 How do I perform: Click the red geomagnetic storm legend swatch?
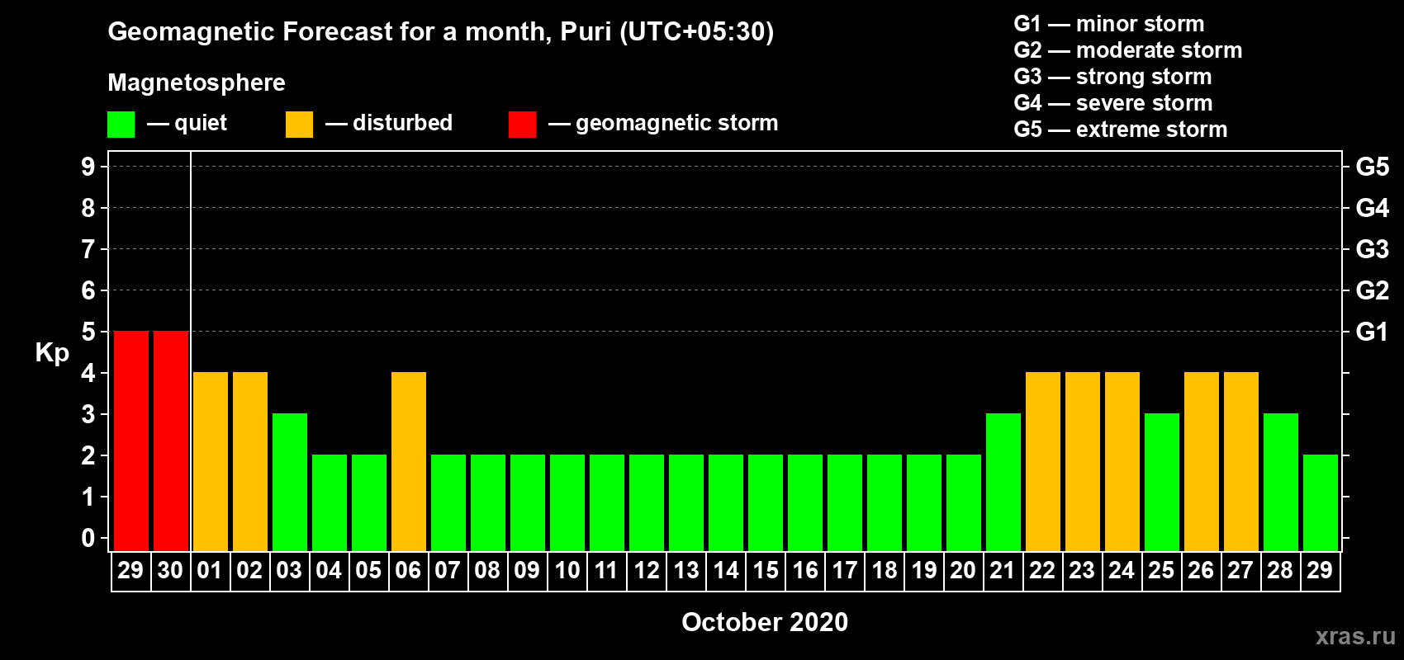522,125
